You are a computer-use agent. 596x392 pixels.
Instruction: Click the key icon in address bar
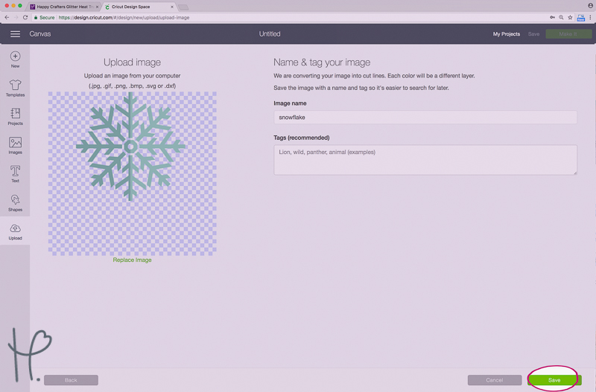552,17
